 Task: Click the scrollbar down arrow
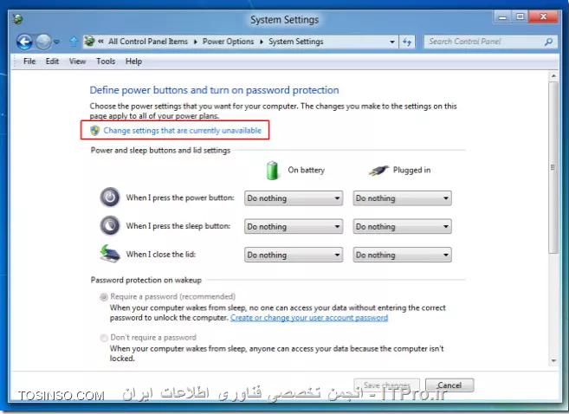[553, 360]
